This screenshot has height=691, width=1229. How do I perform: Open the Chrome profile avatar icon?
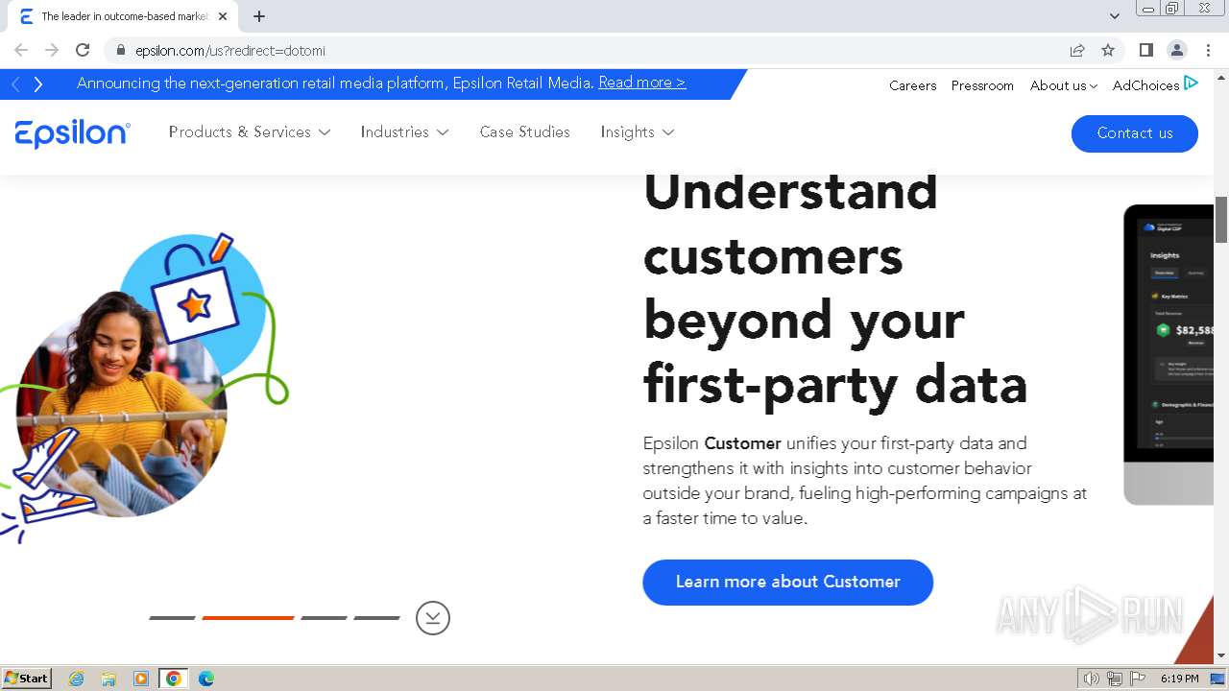(1176, 50)
